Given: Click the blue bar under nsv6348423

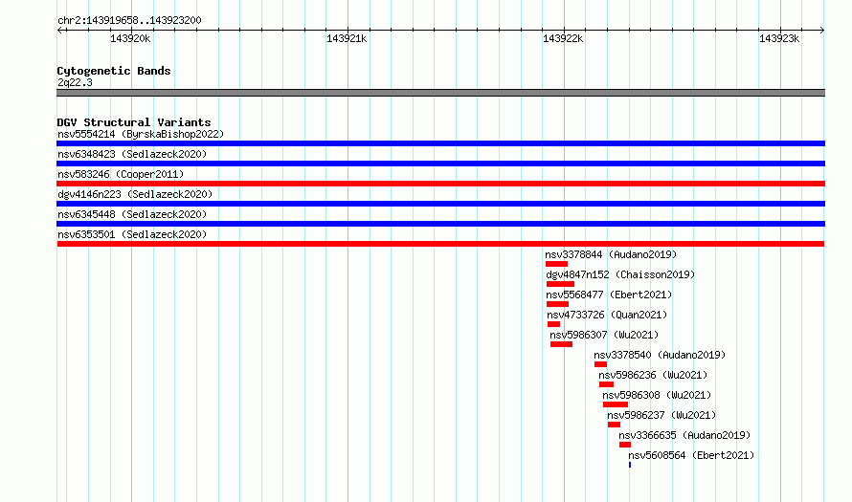Looking at the screenshot, I should (x=440, y=164).
